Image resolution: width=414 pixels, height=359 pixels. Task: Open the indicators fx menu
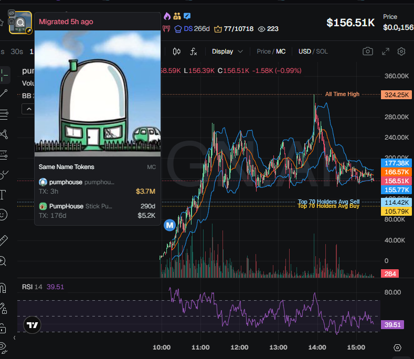click(x=194, y=51)
